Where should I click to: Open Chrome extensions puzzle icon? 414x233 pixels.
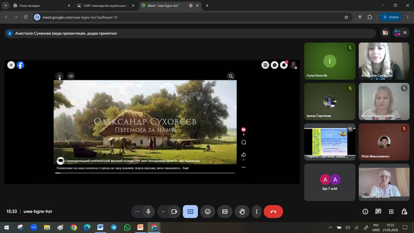coord(370,17)
